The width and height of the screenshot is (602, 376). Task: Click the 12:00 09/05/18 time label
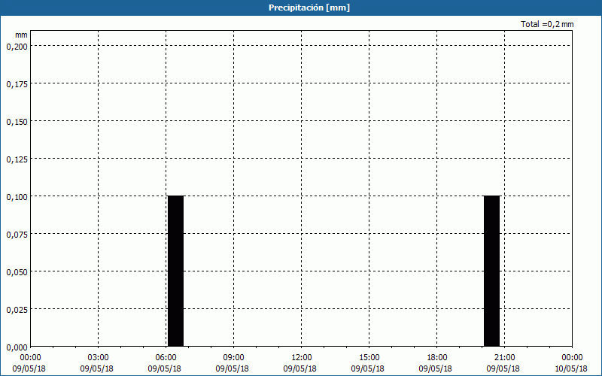point(300,363)
